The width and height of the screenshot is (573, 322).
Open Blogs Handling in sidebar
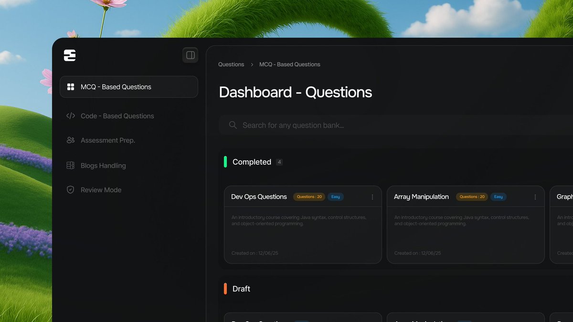(x=103, y=166)
